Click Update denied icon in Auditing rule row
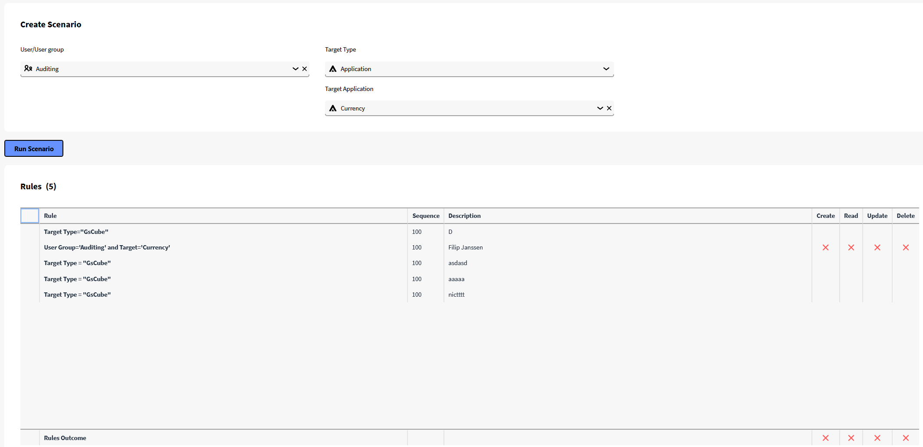 [x=877, y=248]
